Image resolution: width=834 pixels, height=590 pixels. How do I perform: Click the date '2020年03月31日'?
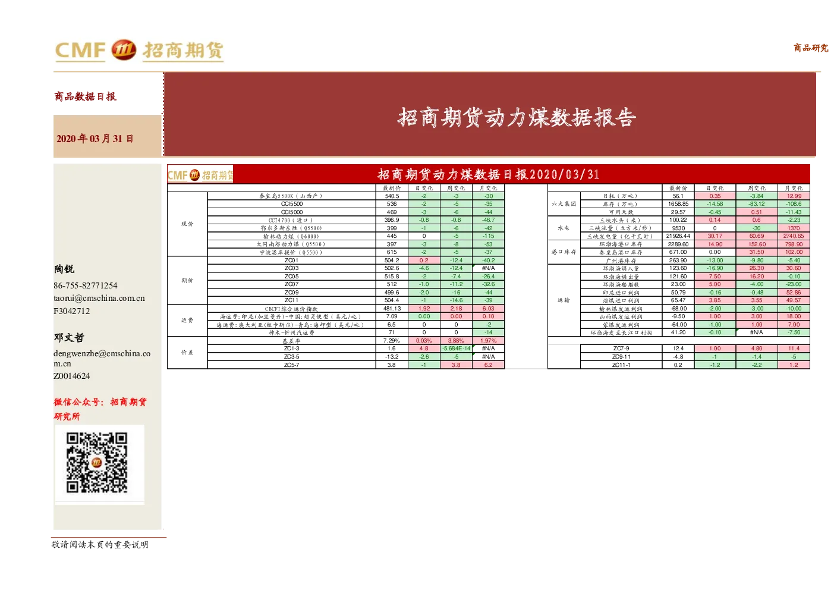pyautogui.click(x=95, y=139)
